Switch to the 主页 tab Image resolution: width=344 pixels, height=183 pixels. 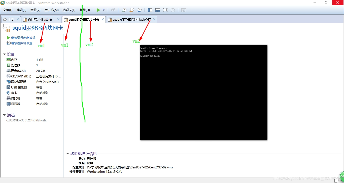11,20
